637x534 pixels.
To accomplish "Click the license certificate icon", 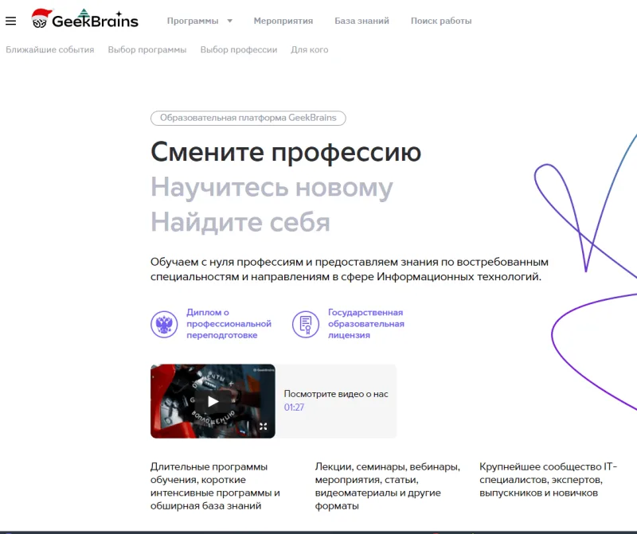I will pos(306,324).
